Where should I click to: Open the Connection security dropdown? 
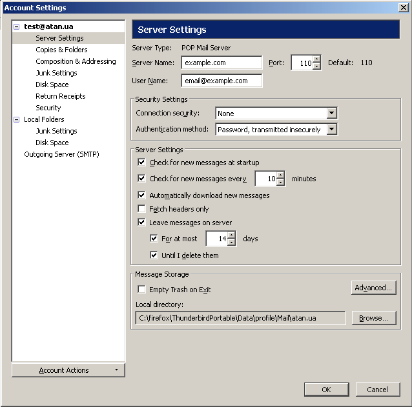point(331,114)
